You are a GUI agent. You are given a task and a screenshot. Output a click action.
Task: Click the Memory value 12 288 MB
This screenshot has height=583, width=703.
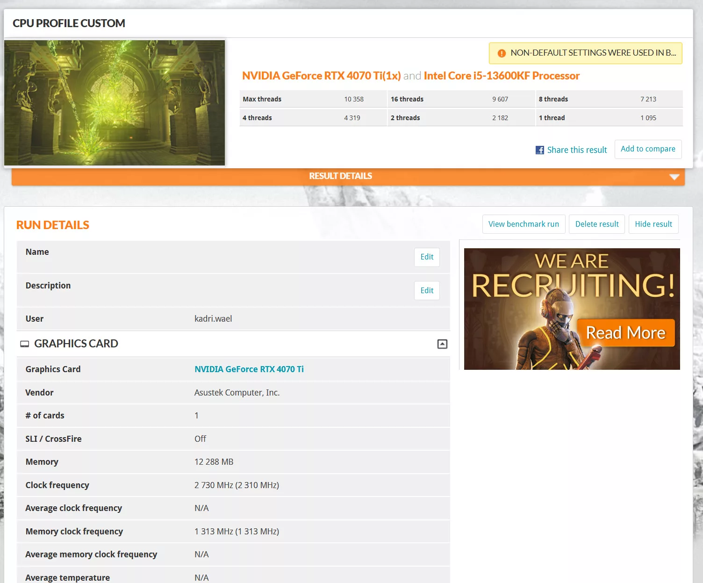click(214, 462)
